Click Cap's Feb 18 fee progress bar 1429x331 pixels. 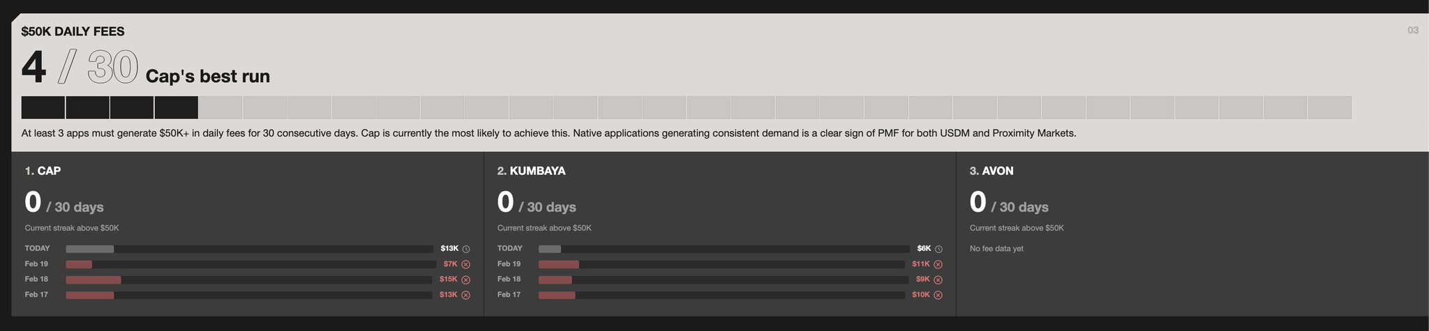click(249, 279)
